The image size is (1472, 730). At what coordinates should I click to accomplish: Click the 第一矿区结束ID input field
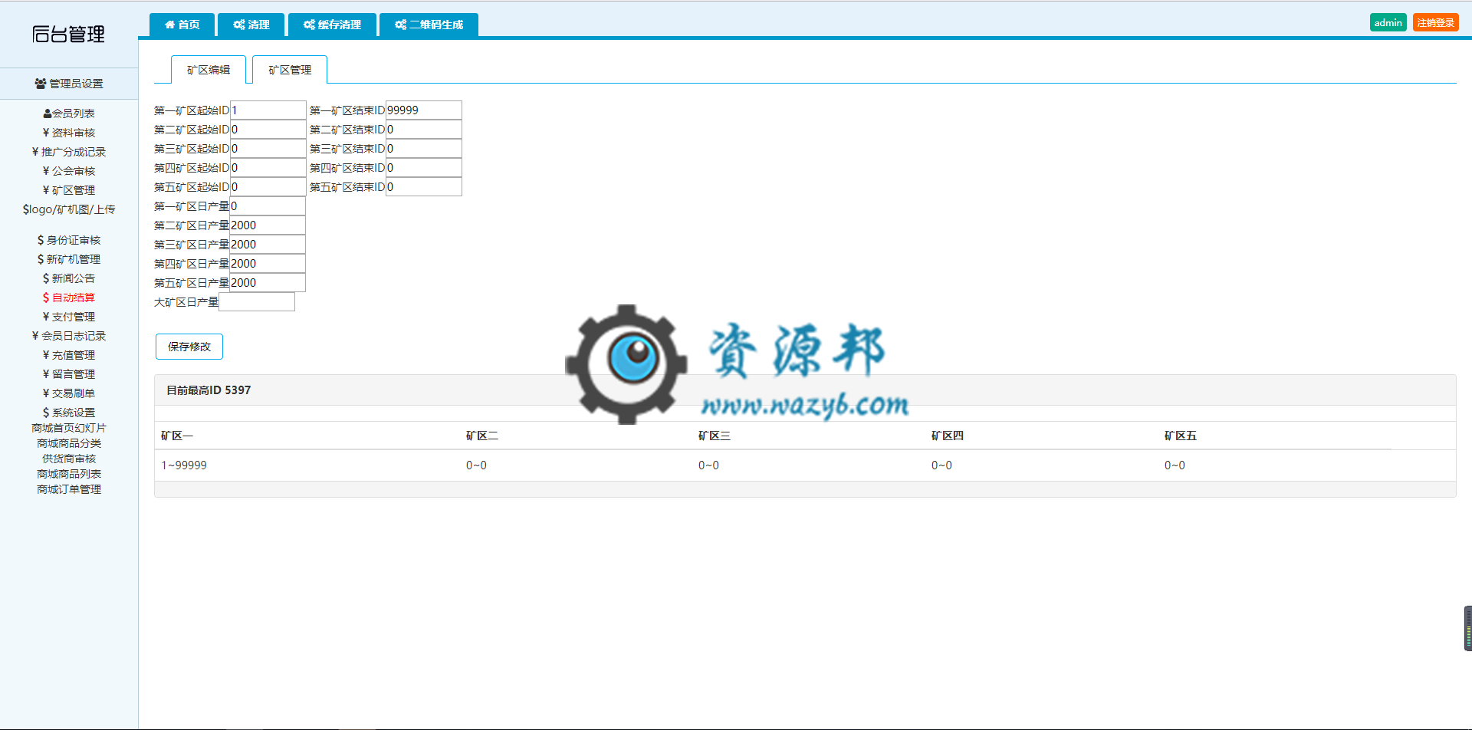coord(423,110)
